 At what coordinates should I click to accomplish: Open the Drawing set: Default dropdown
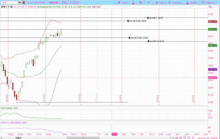[x=208, y=138]
